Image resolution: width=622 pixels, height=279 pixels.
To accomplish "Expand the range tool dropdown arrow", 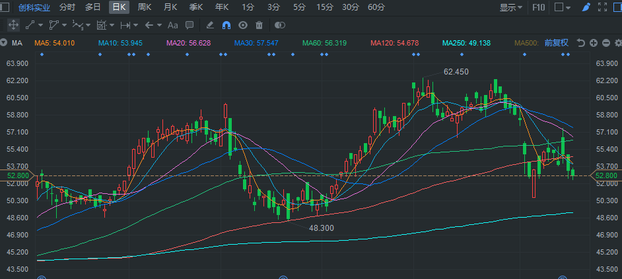I will tap(135, 25).
